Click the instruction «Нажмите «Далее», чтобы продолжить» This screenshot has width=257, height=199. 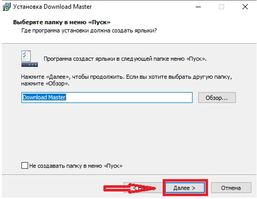pos(72,77)
